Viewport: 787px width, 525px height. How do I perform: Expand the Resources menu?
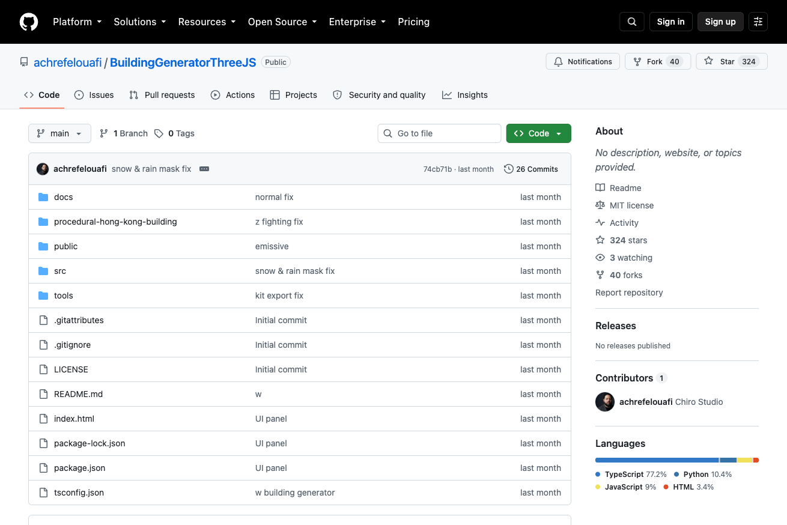tap(207, 22)
